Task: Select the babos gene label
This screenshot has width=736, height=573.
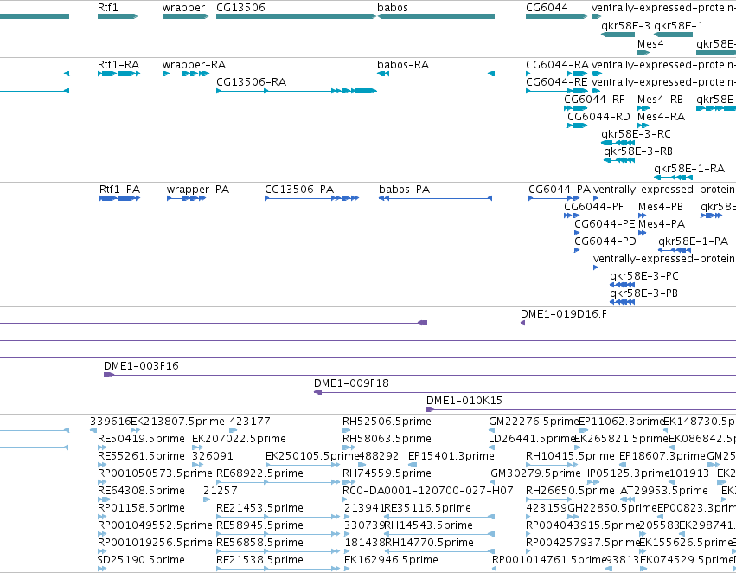Action: pyautogui.click(x=393, y=8)
